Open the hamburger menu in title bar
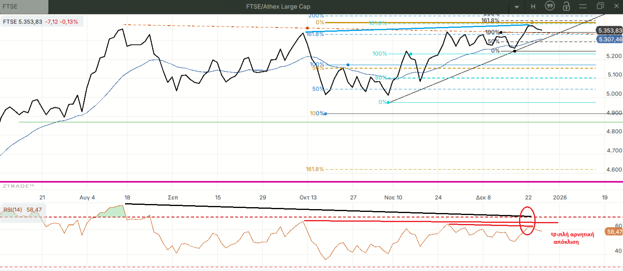Viewport: 623px width, 271px height. point(583,6)
